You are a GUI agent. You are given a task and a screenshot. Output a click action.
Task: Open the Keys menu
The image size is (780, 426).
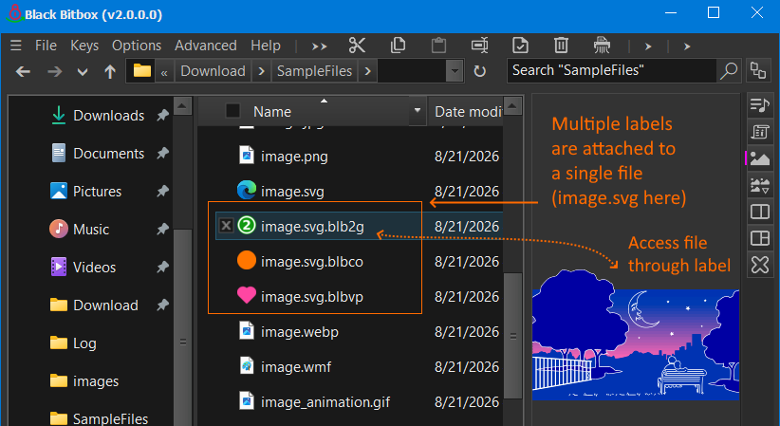[84, 46]
